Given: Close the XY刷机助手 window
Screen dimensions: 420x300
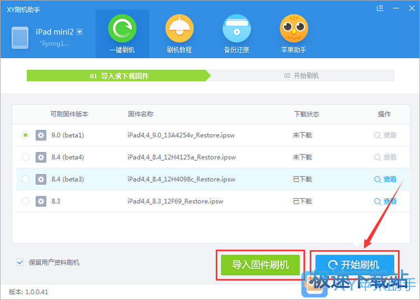Looking at the screenshot, I should click(412, 8).
